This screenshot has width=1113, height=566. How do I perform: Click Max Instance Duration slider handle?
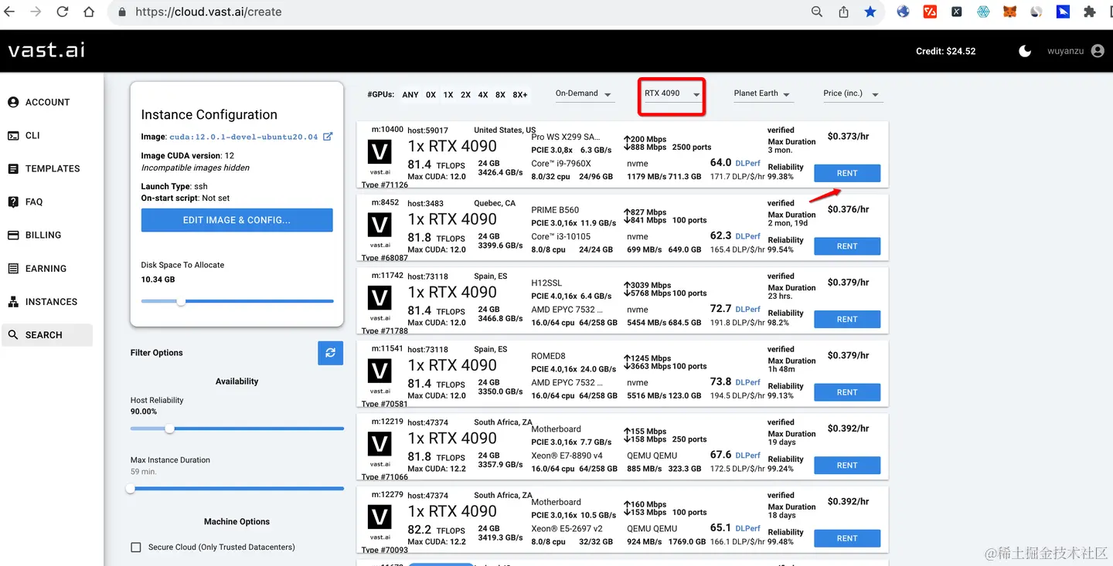[131, 488]
